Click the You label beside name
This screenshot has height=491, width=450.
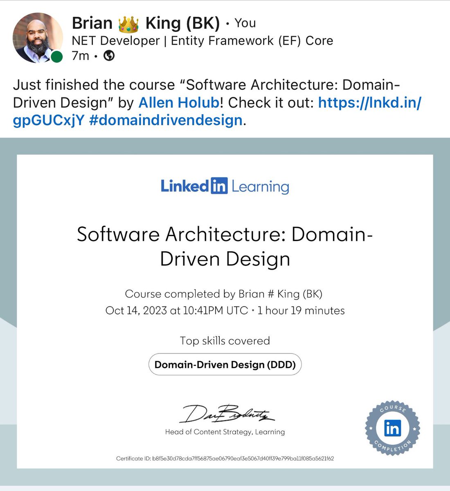click(x=245, y=23)
